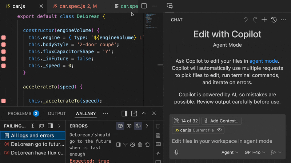Viewport: 291px width, 163px height.
Task: Click stacked rows icon in Wallaby sidebar
Action: click(x=158, y=135)
